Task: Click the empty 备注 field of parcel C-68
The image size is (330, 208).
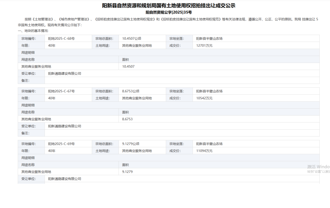Action: [x=182, y=80]
